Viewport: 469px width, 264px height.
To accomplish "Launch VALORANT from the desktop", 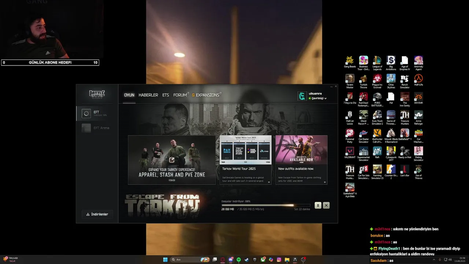I will (350, 153).
